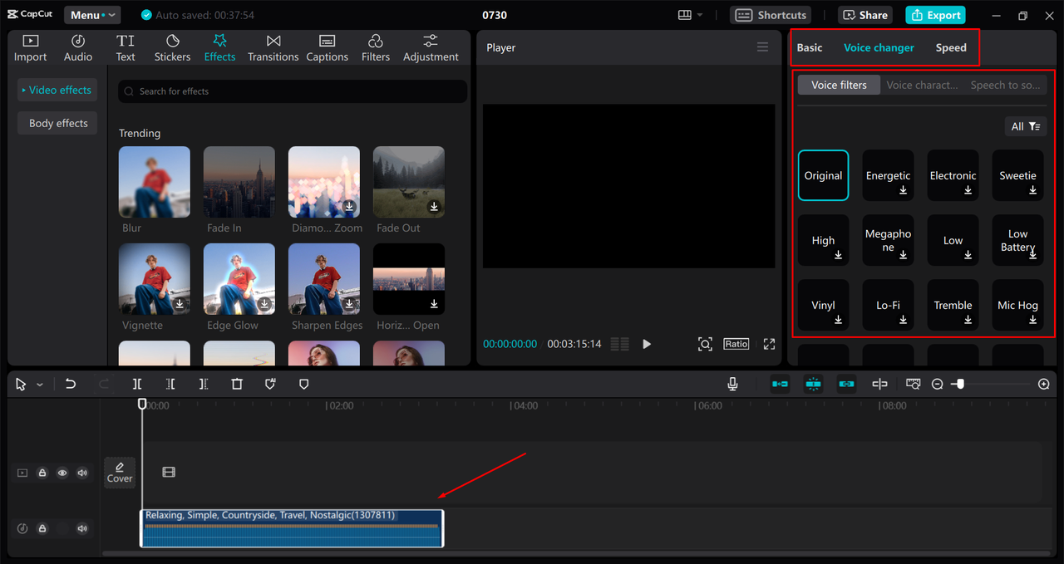1064x564 pixels.
Task: Open the layout selector dropdown
Action: coord(690,15)
